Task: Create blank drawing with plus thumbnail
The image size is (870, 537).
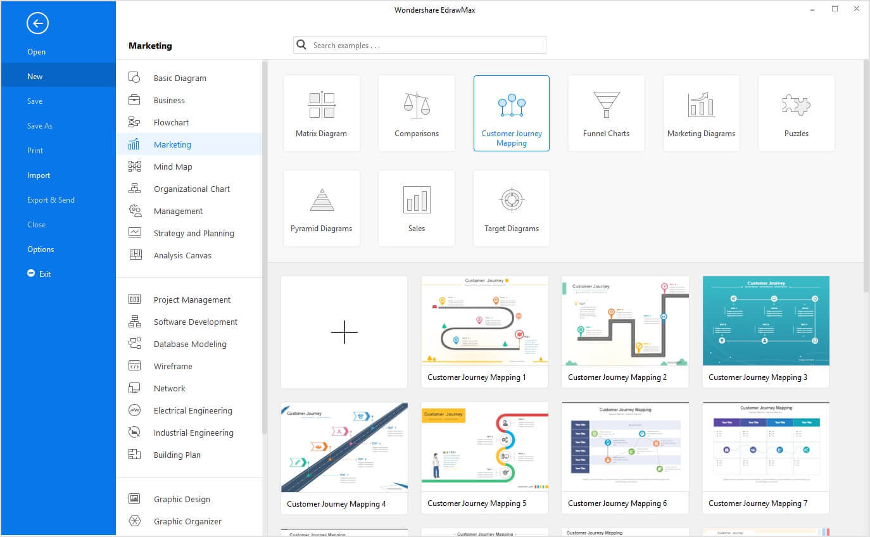Action: pos(344,332)
